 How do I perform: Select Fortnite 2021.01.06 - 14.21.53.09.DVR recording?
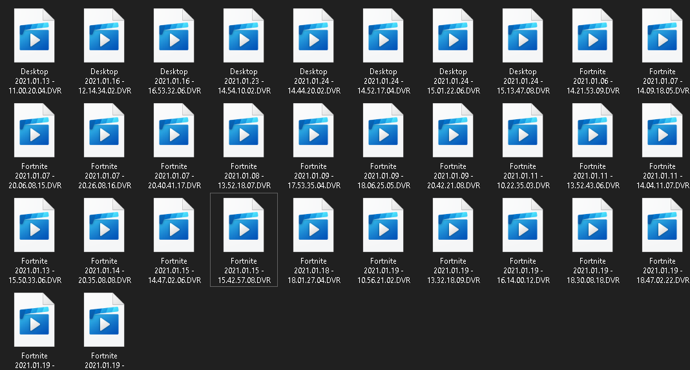[x=592, y=52]
